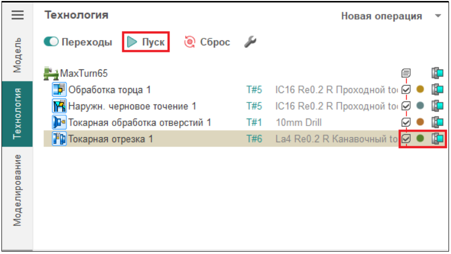Open the Новая операция dropdown
This screenshot has height=254, width=451.
click(x=438, y=16)
